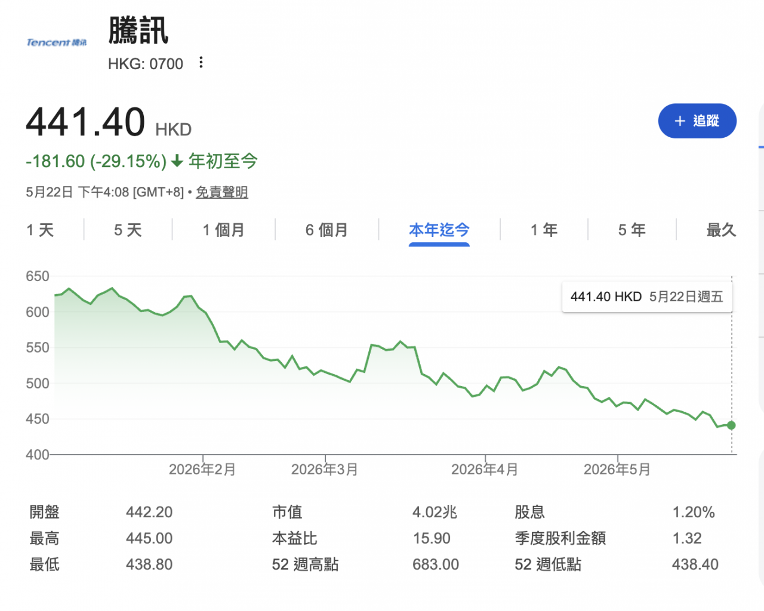Image resolution: width=764 pixels, height=611 pixels.
Task: Click the 650 y-axis label
Action: coord(38,276)
